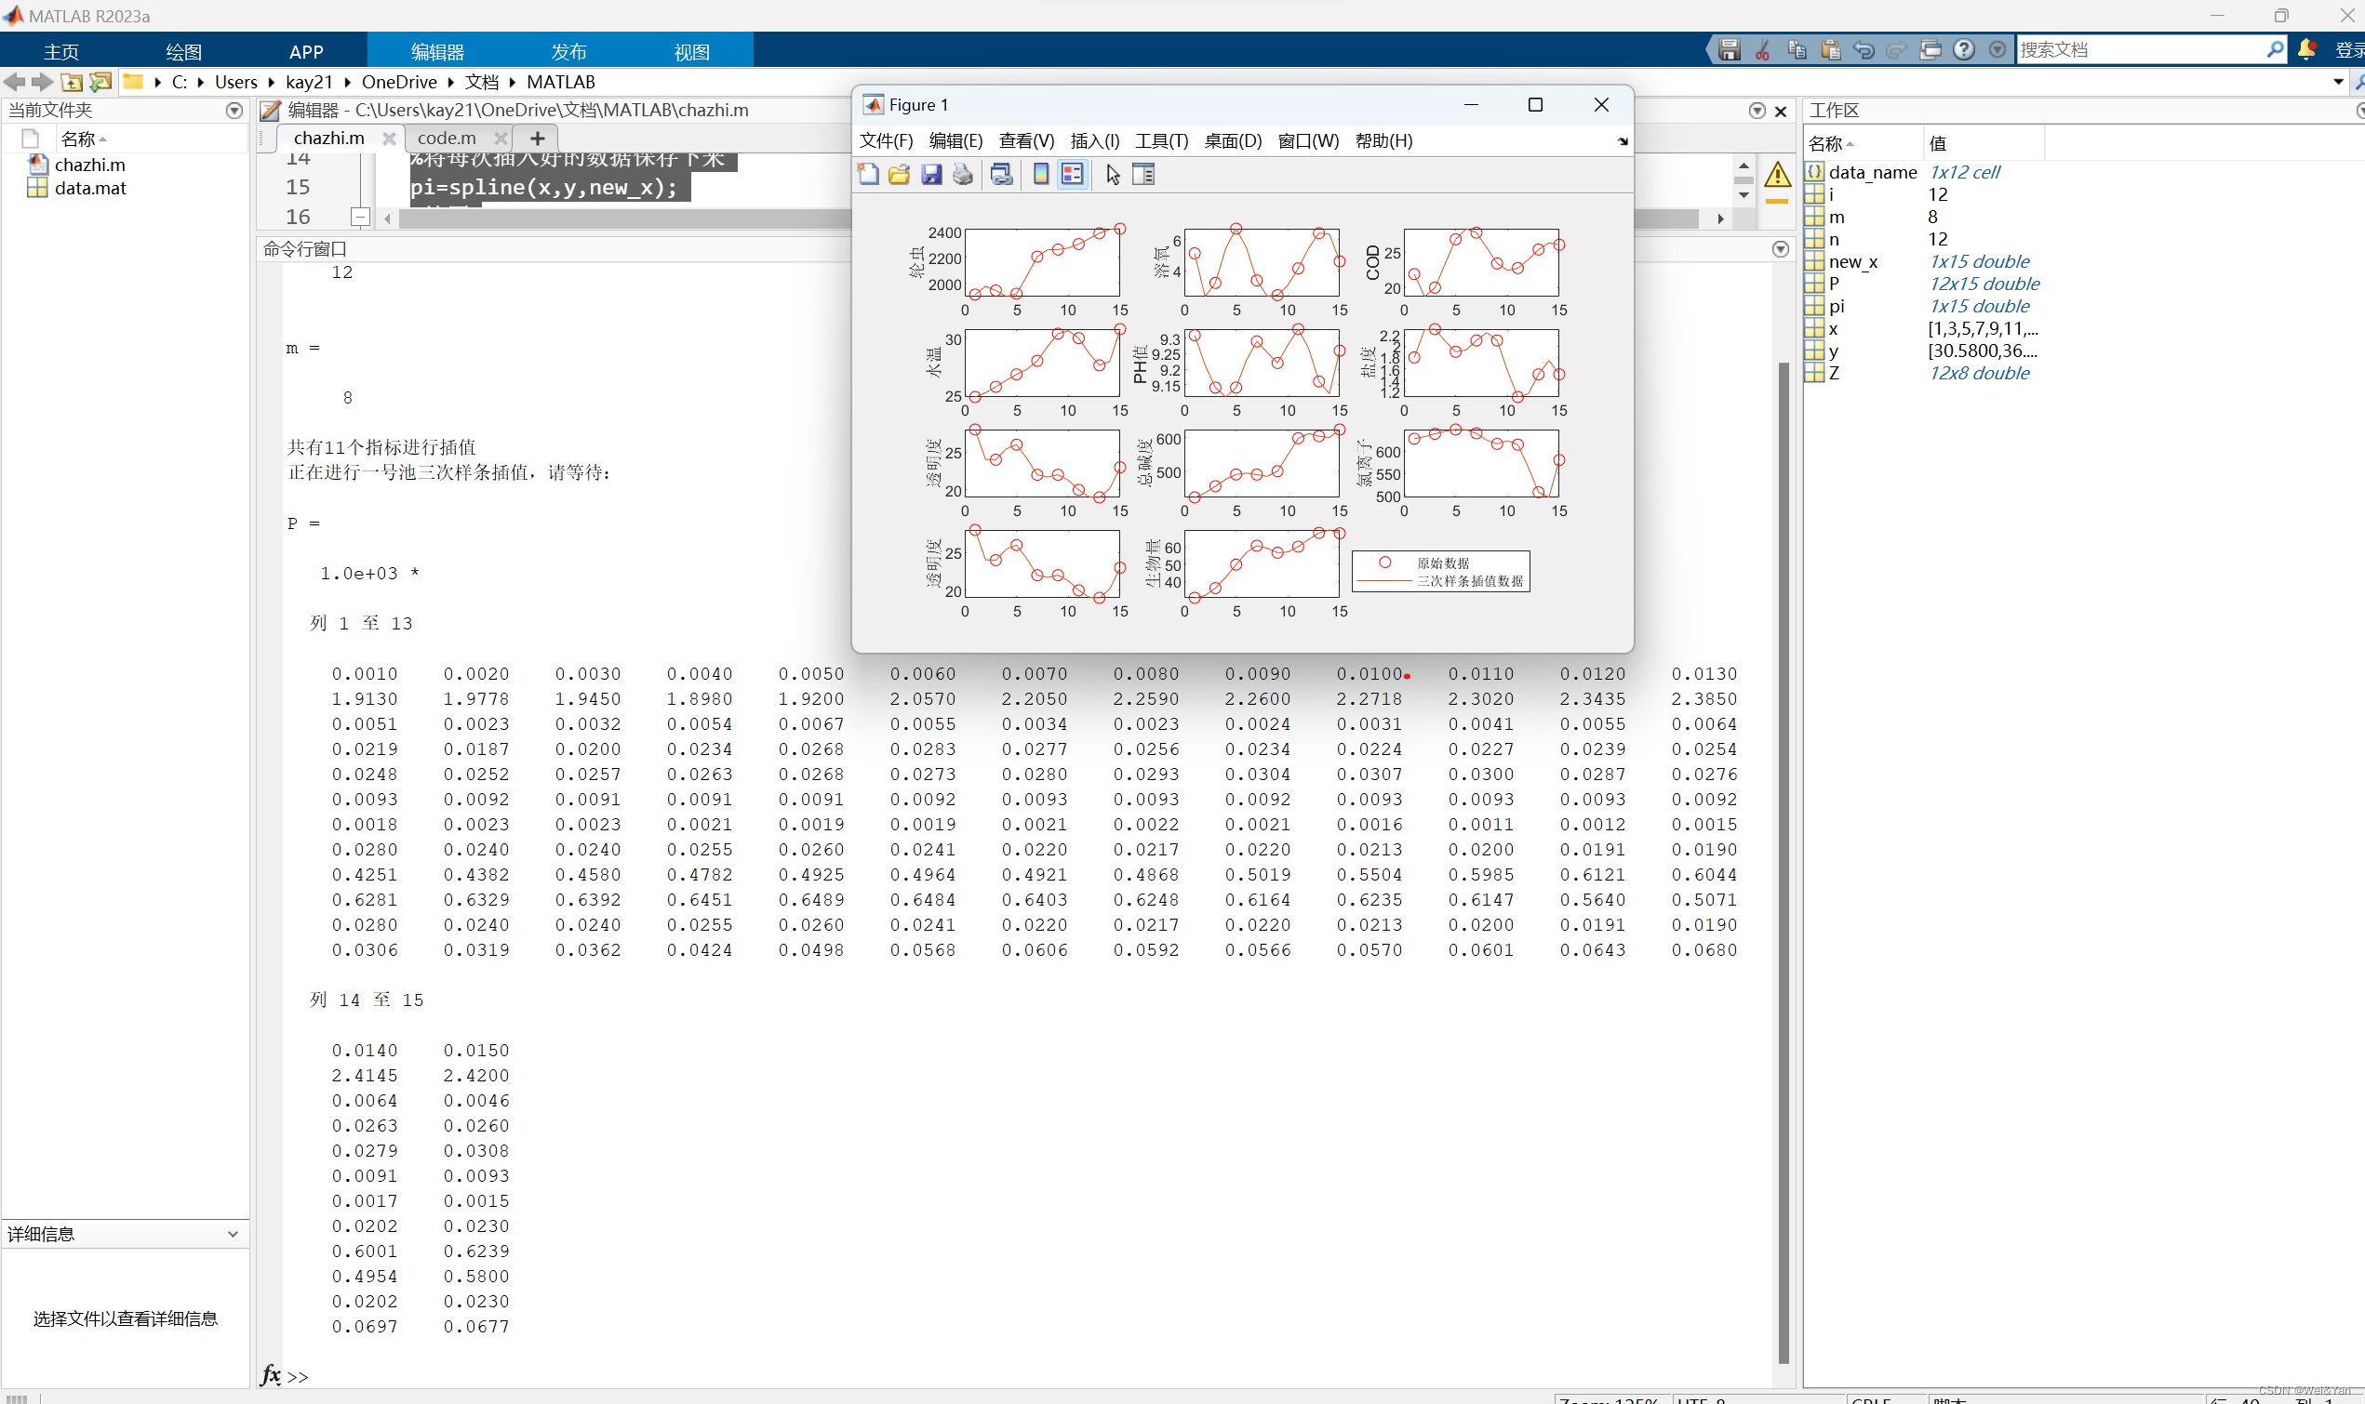Click the command window vertical scrollbar

[1783, 861]
